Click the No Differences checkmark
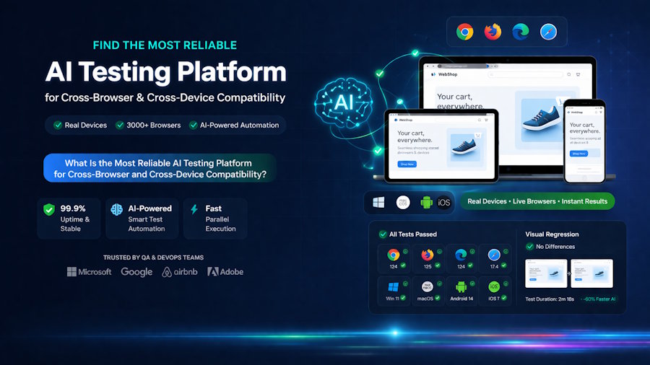This screenshot has width=650, height=365. (x=529, y=247)
